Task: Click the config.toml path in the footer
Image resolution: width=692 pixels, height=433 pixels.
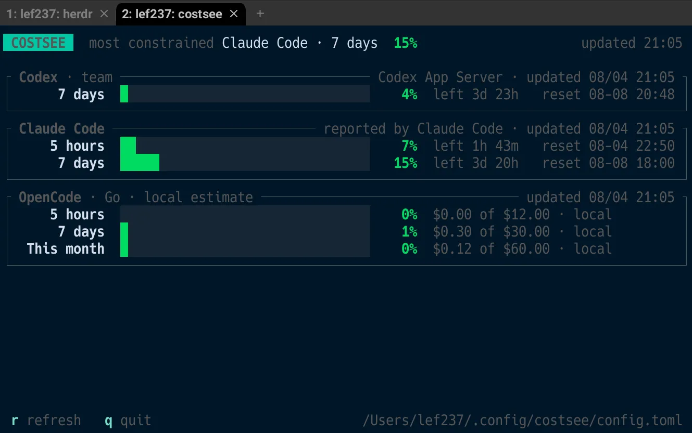Action: pyautogui.click(x=522, y=420)
